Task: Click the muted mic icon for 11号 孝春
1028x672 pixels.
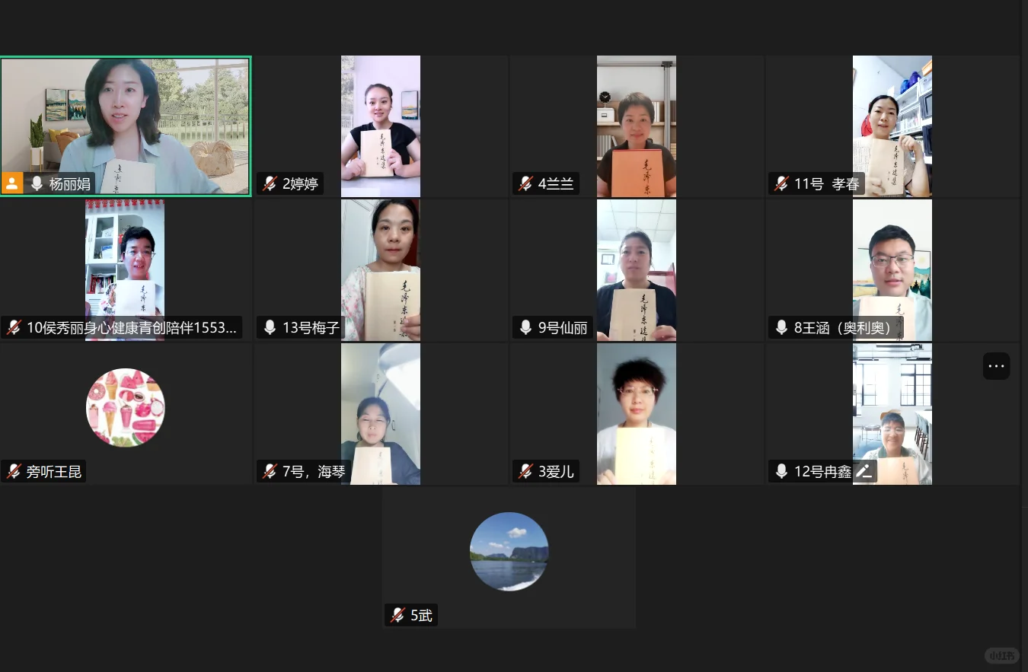Action: coord(781,183)
